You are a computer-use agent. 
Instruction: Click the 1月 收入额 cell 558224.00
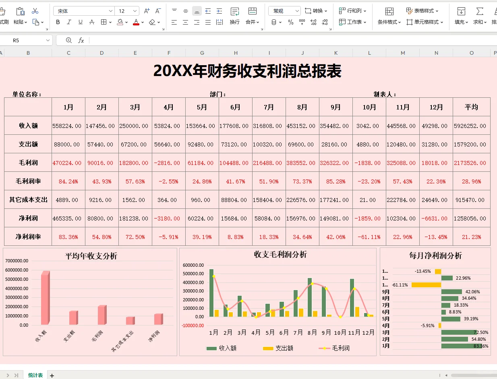point(68,126)
